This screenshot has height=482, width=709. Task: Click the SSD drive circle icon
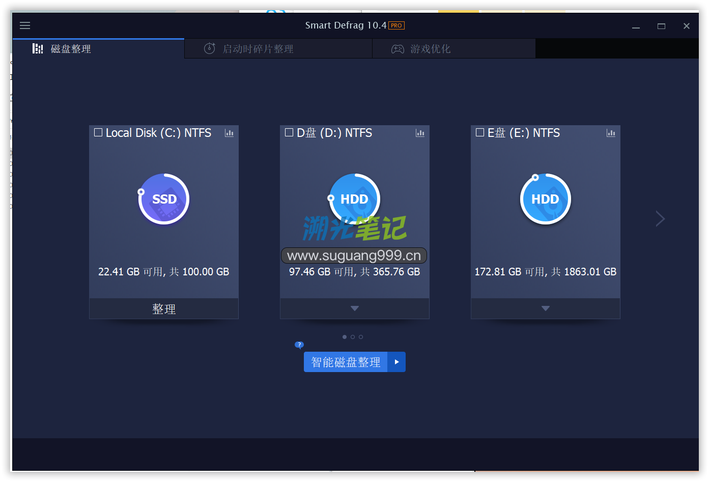point(164,199)
